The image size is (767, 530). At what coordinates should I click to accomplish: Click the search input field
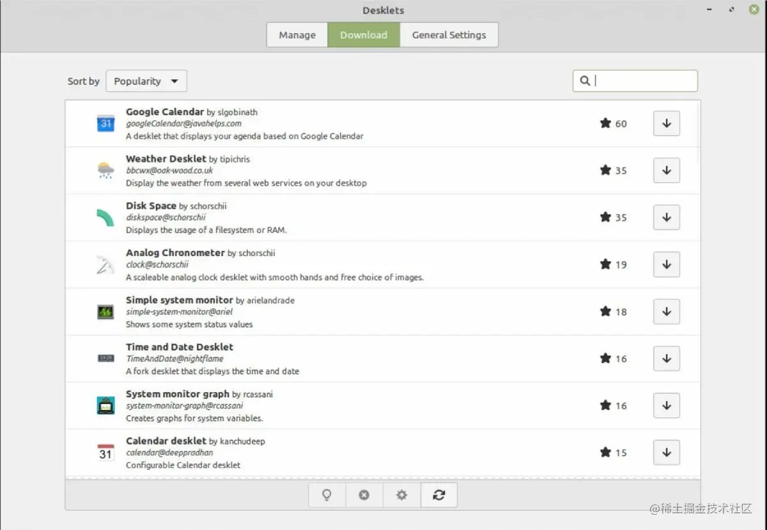[635, 80]
